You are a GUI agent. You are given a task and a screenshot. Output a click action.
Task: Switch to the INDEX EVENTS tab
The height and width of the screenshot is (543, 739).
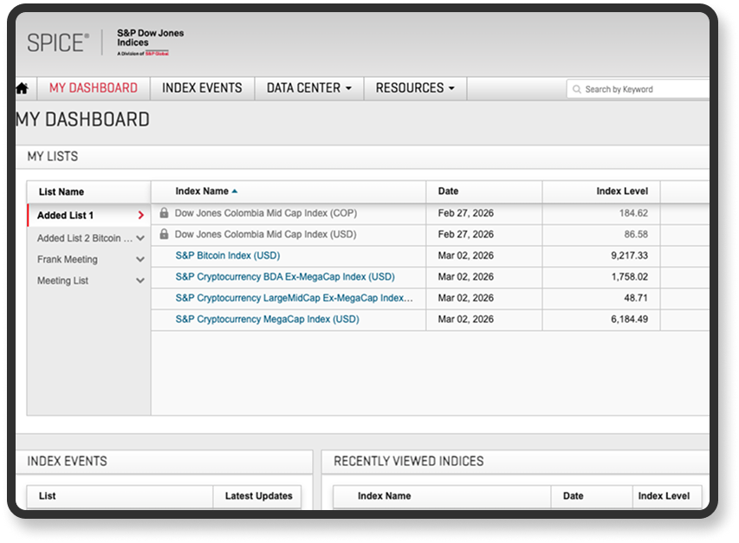[x=201, y=87]
